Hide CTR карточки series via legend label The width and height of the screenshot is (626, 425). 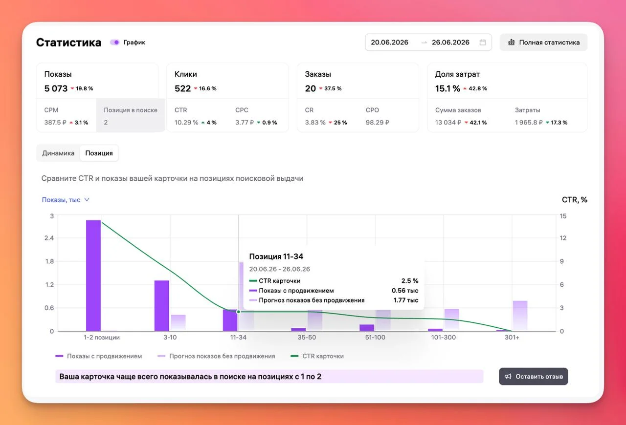323,356
